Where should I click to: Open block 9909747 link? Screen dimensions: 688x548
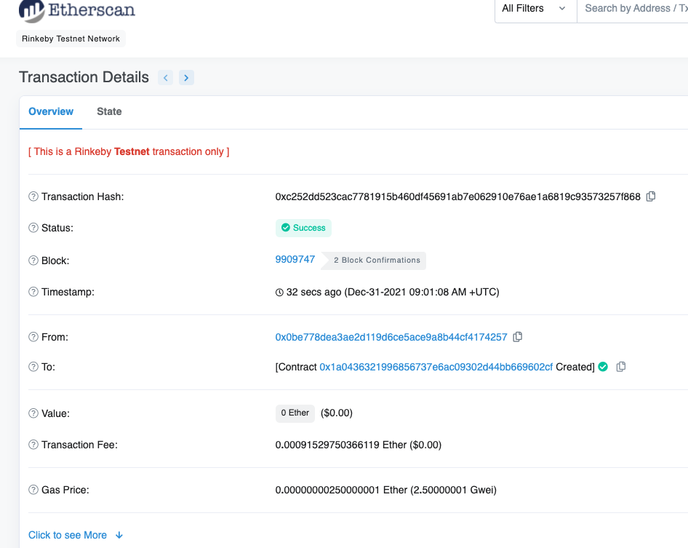(x=295, y=259)
